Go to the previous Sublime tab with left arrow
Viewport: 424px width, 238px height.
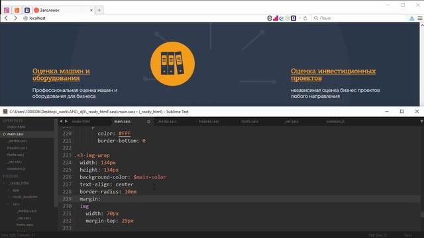61,122
